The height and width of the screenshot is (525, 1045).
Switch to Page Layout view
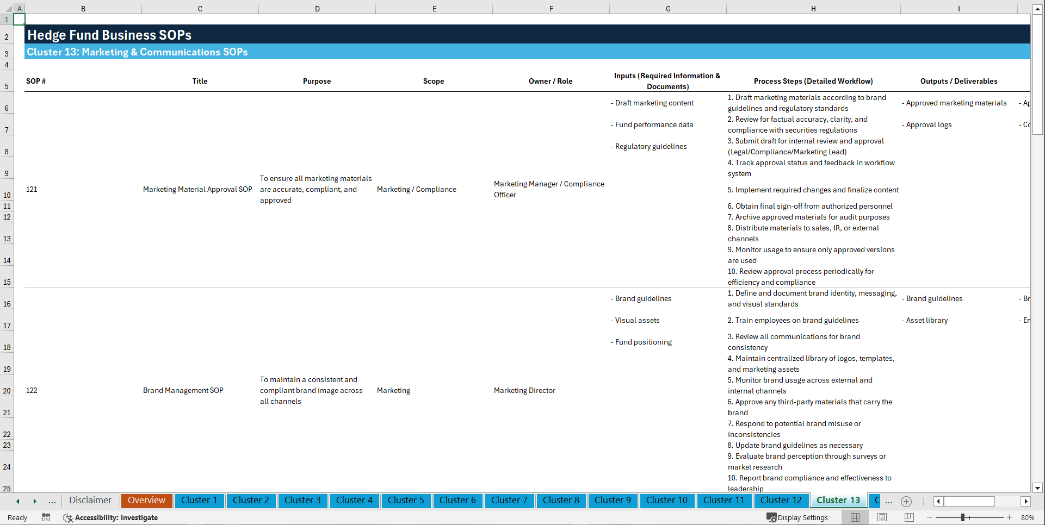[x=882, y=517]
